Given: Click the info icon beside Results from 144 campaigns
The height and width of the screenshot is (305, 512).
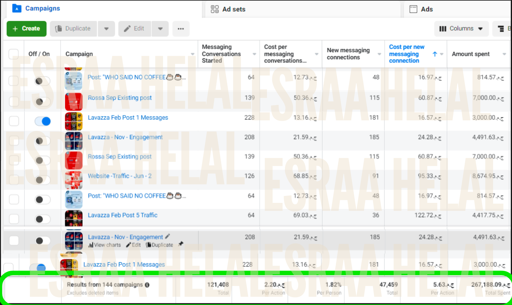Looking at the screenshot, I should pyautogui.click(x=147, y=285).
